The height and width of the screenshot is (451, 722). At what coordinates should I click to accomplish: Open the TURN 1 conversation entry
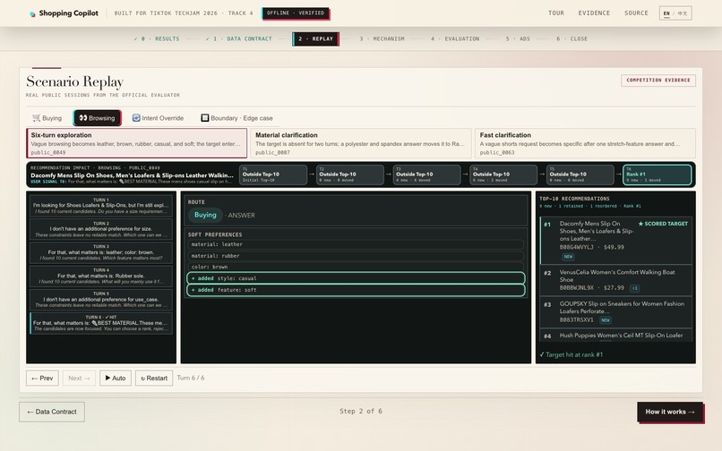click(101, 206)
